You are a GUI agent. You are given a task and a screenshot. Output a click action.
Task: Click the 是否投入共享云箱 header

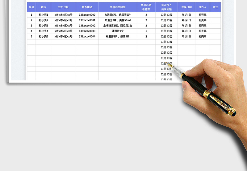[166, 7]
